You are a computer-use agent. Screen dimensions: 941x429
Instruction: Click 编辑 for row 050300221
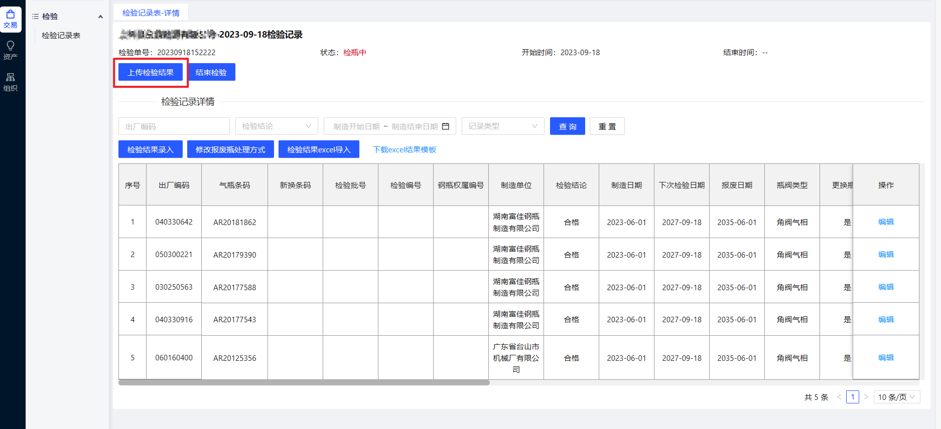click(x=886, y=254)
